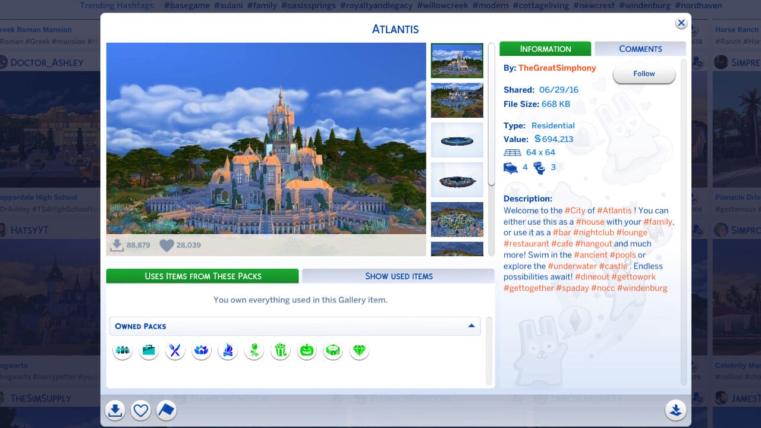This screenshot has height=428, width=761.
Task: Click the file size 668 KB value
Action: [x=556, y=104]
